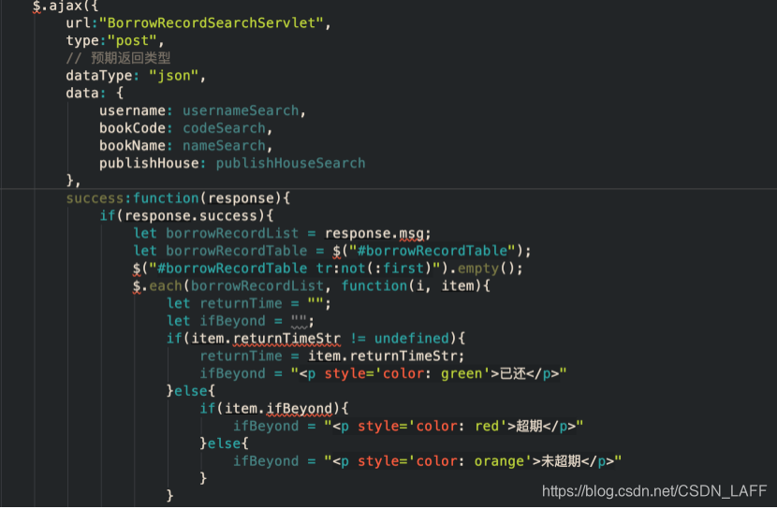Click the username property key

(132, 110)
